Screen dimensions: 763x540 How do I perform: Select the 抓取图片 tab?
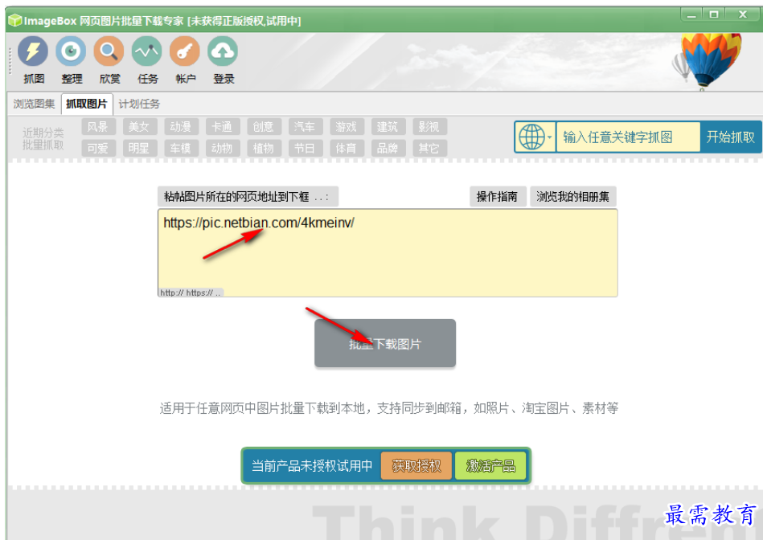[87, 104]
